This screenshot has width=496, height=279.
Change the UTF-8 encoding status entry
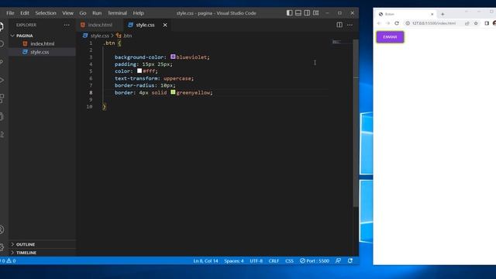pyautogui.click(x=256, y=260)
